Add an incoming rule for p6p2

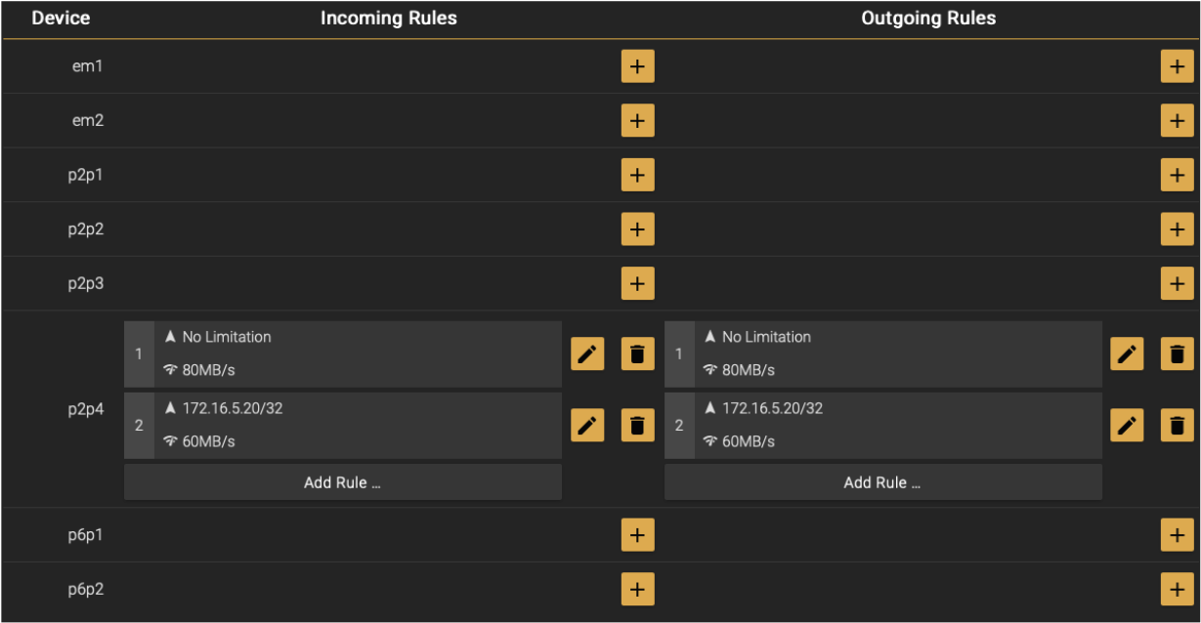pyautogui.click(x=637, y=589)
